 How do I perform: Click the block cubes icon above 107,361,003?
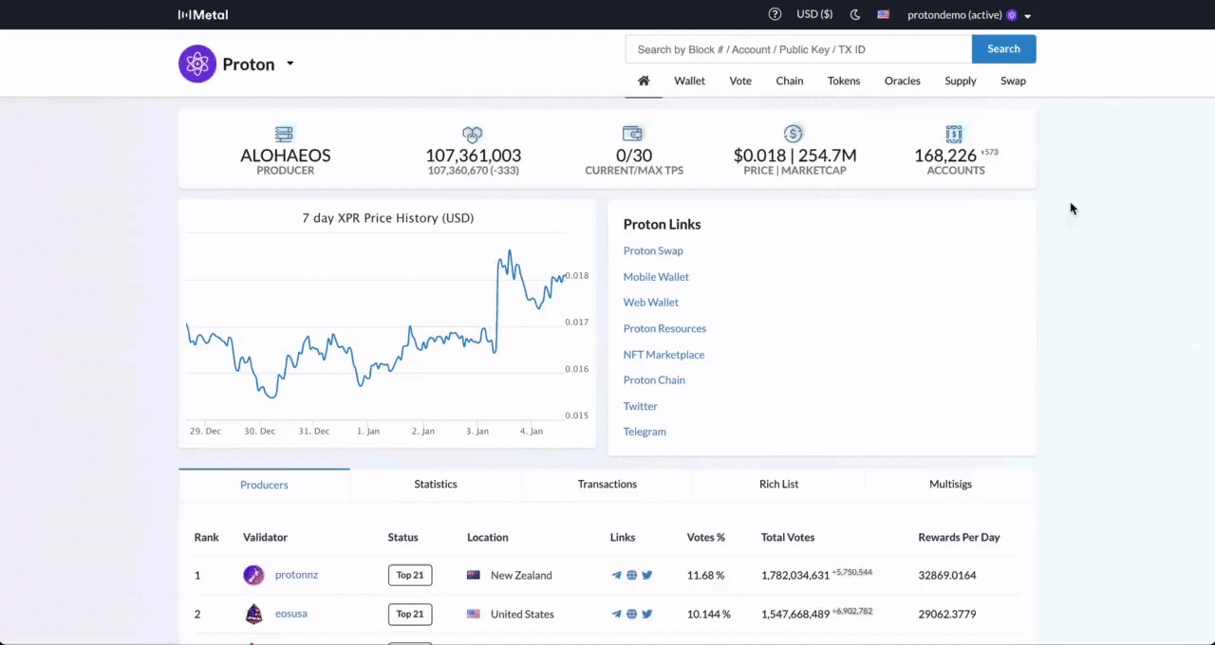point(473,134)
